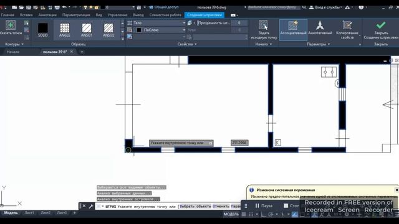
Task: Click Пауза on the recorder bar
Action: pyautogui.click(x=264, y=206)
